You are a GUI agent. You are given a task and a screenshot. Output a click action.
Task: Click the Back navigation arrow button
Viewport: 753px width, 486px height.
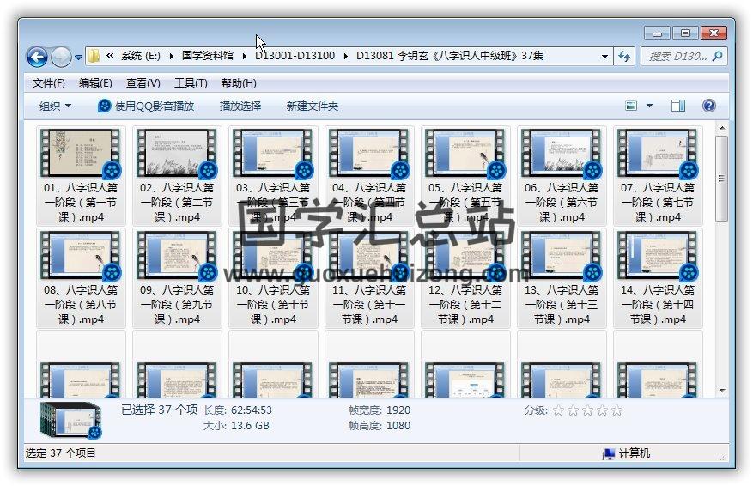[37, 57]
